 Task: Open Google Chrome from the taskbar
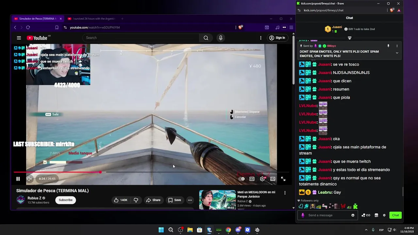pyautogui.click(x=228, y=230)
